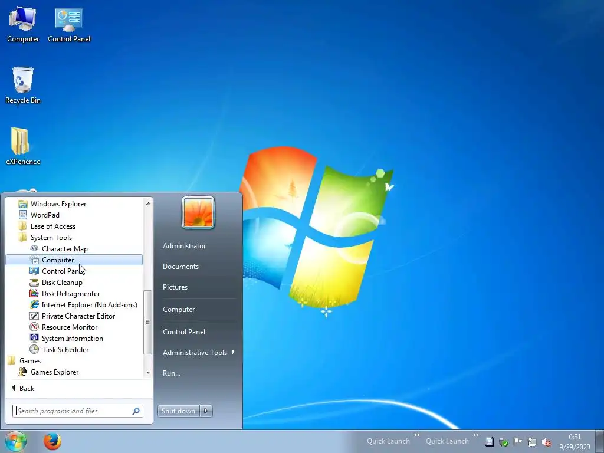Image resolution: width=604 pixels, height=453 pixels.
Task: Open Action Center flag tray icon
Action: tap(517, 441)
